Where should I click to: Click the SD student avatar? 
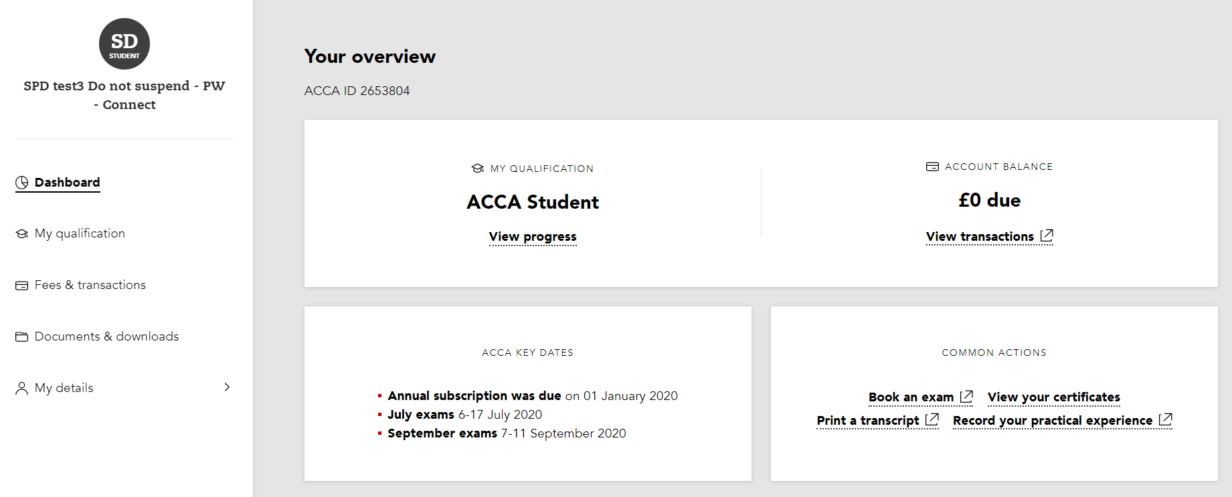[124, 43]
